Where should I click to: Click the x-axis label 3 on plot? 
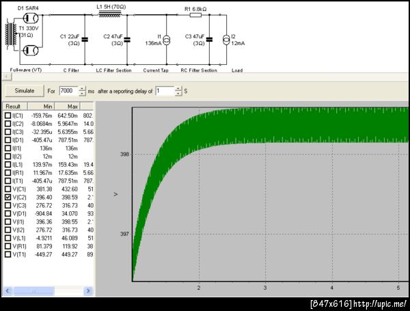pyautogui.click(x=265, y=288)
